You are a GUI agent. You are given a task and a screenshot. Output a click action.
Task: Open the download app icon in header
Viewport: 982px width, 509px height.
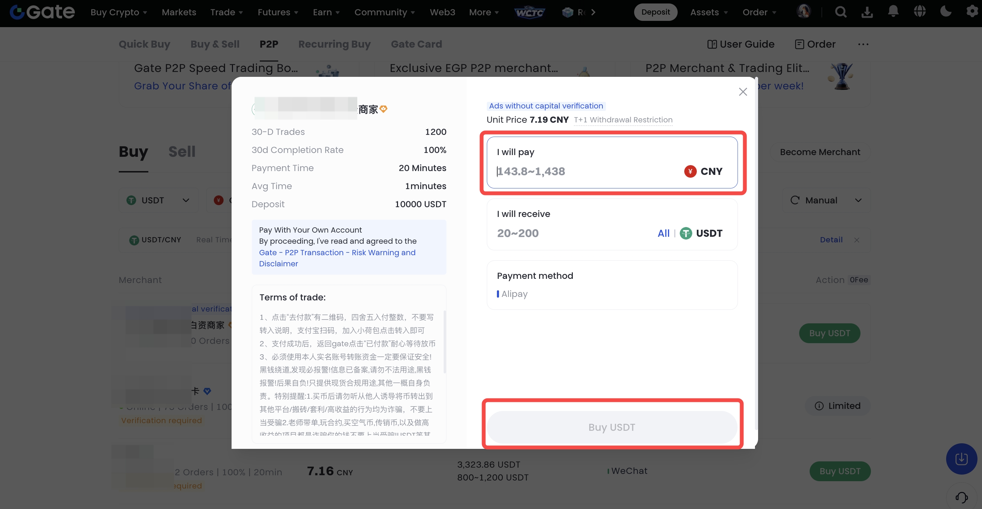click(x=867, y=12)
